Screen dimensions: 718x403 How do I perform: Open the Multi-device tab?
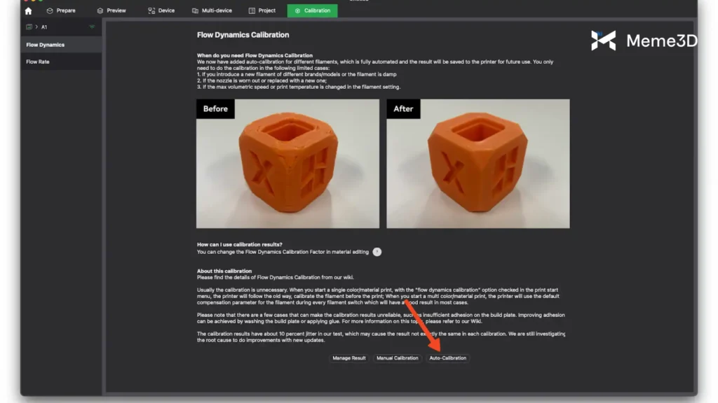coord(212,10)
